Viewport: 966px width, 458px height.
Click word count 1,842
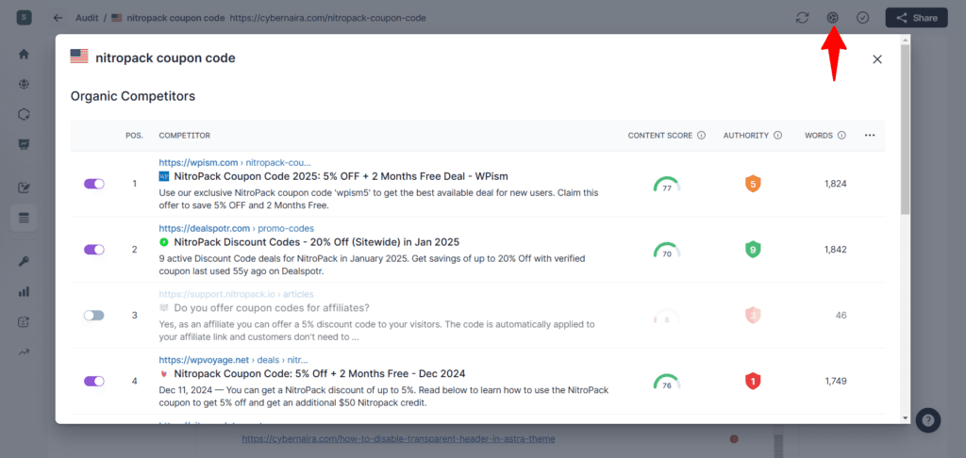[836, 250]
